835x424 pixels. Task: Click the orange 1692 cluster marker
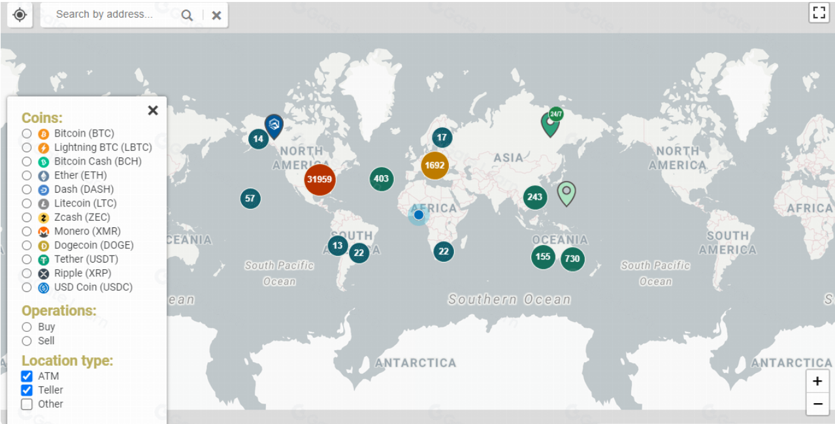point(434,165)
